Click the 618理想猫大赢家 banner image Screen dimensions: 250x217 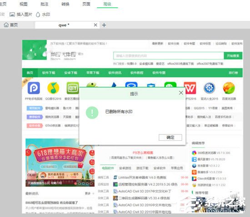pos(60,163)
